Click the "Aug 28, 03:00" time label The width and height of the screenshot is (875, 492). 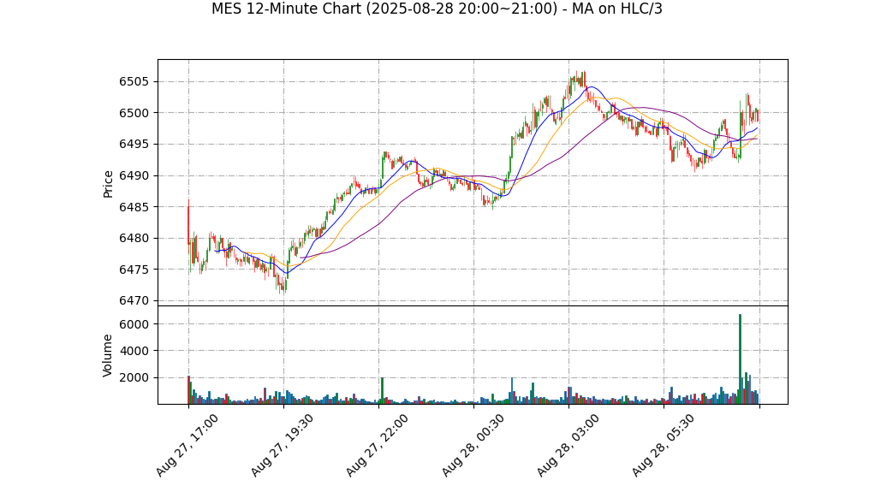pos(568,445)
